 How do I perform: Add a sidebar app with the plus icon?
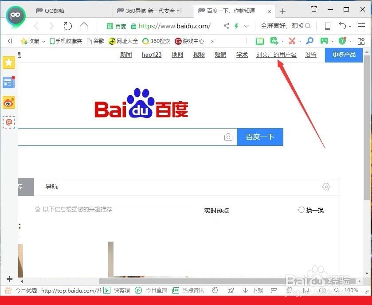pyautogui.click(x=9, y=279)
